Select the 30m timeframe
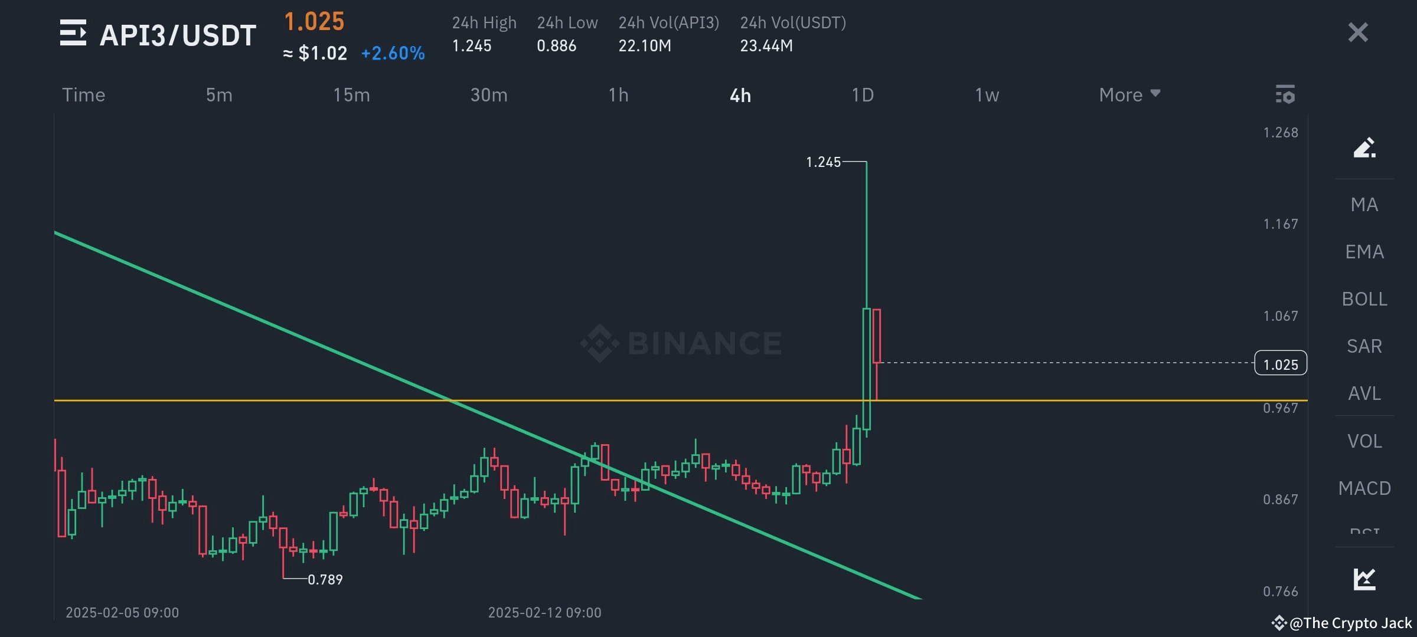This screenshot has height=637, width=1417. click(x=488, y=94)
